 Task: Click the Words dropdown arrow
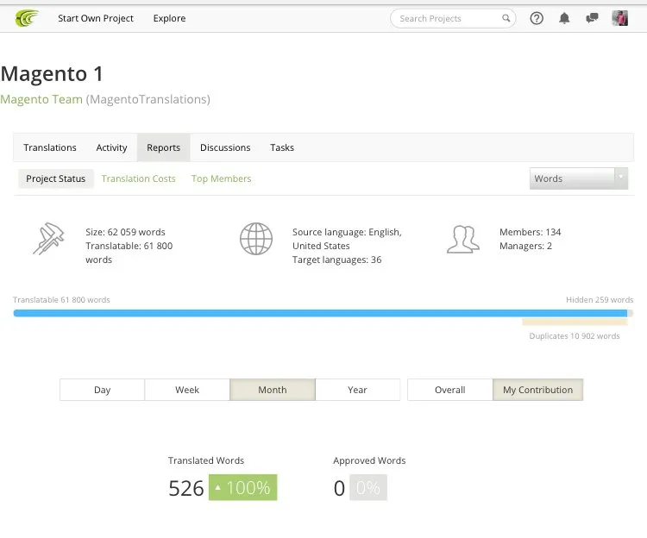coord(621,178)
